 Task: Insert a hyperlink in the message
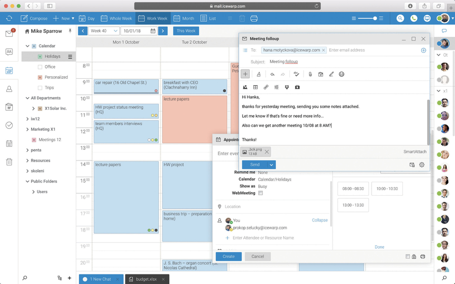pos(266,87)
